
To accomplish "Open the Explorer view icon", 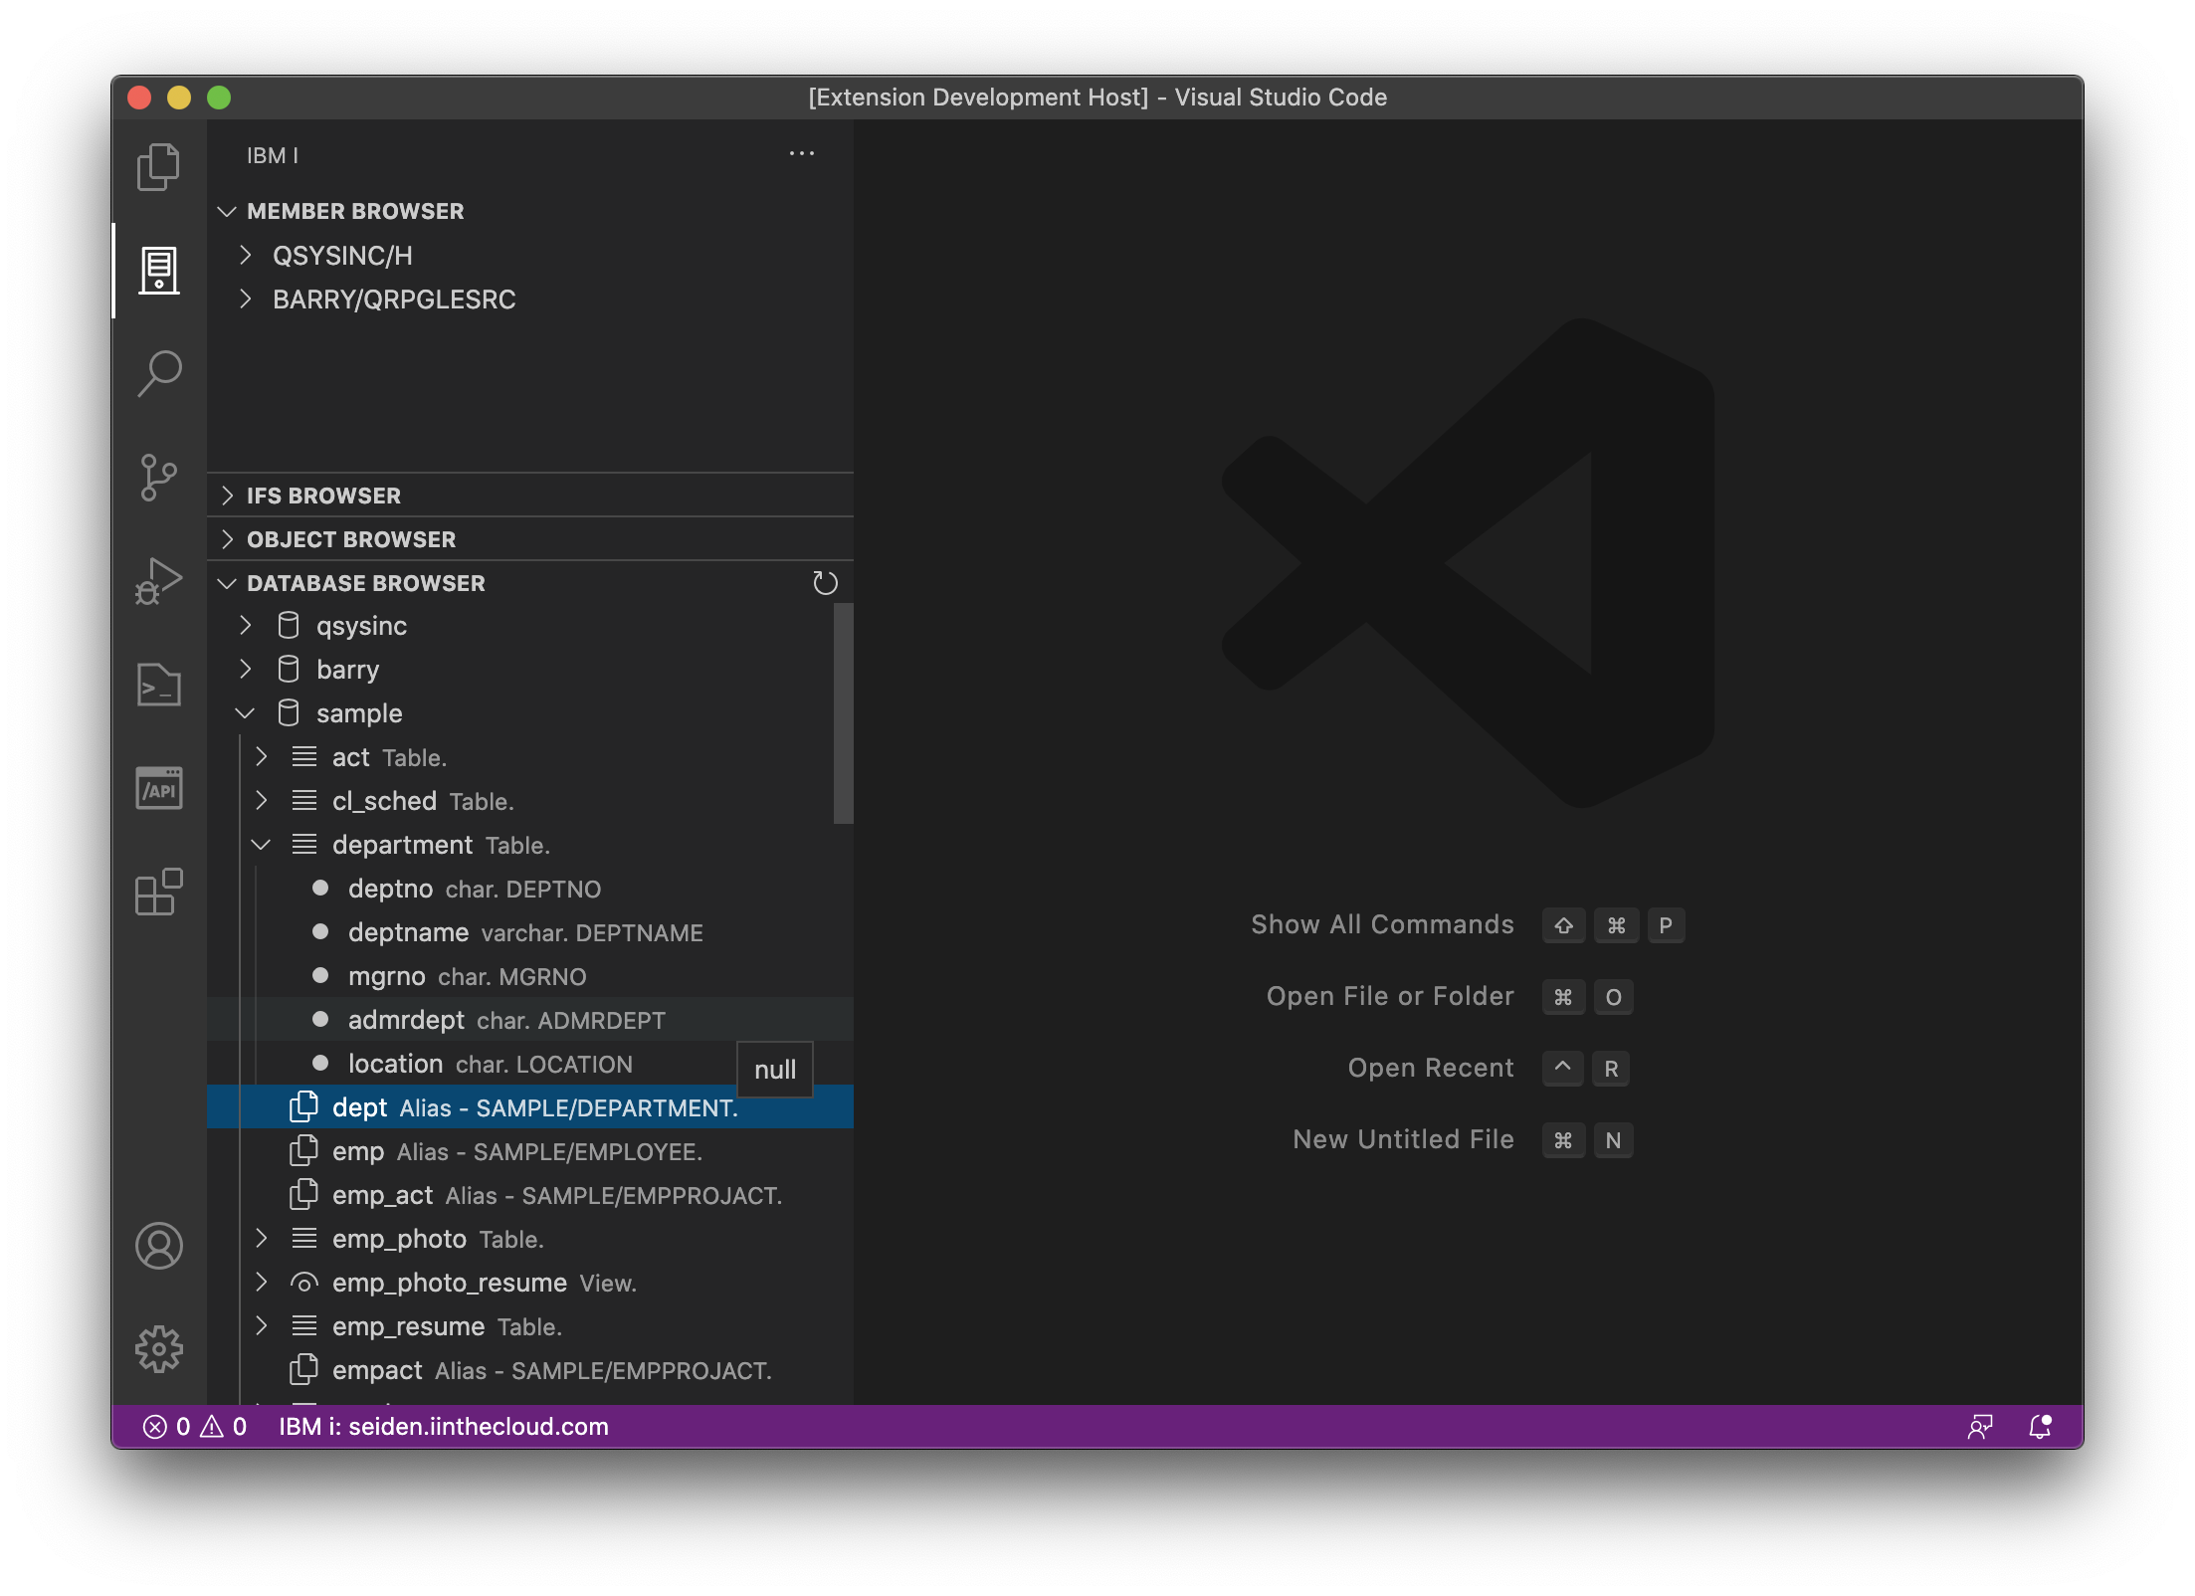I will [158, 166].
